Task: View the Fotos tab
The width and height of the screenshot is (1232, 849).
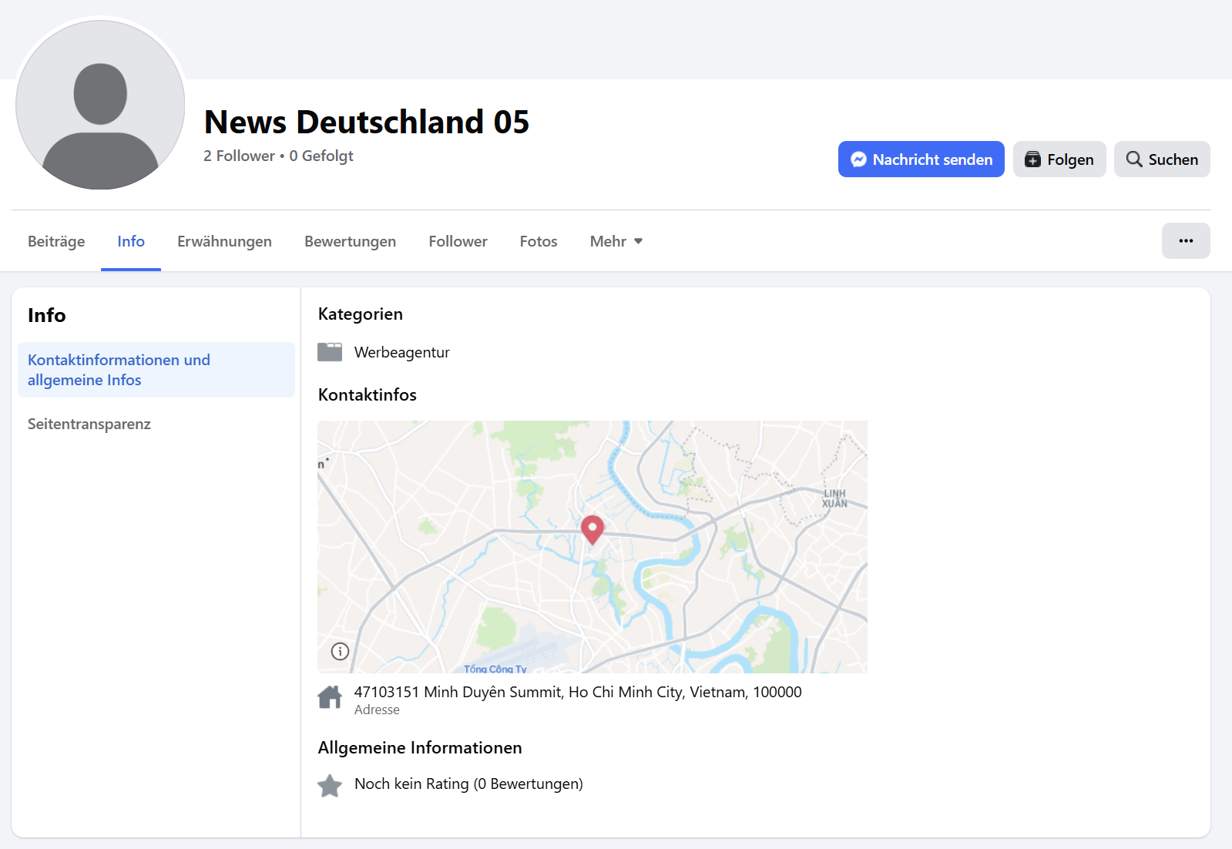Action: tap(538, 241)
